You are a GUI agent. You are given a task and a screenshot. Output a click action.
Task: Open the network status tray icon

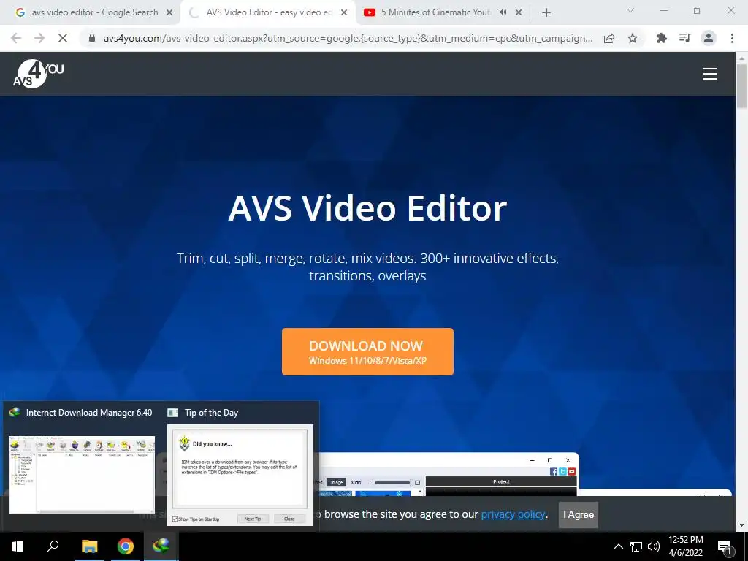click(636, 546)
